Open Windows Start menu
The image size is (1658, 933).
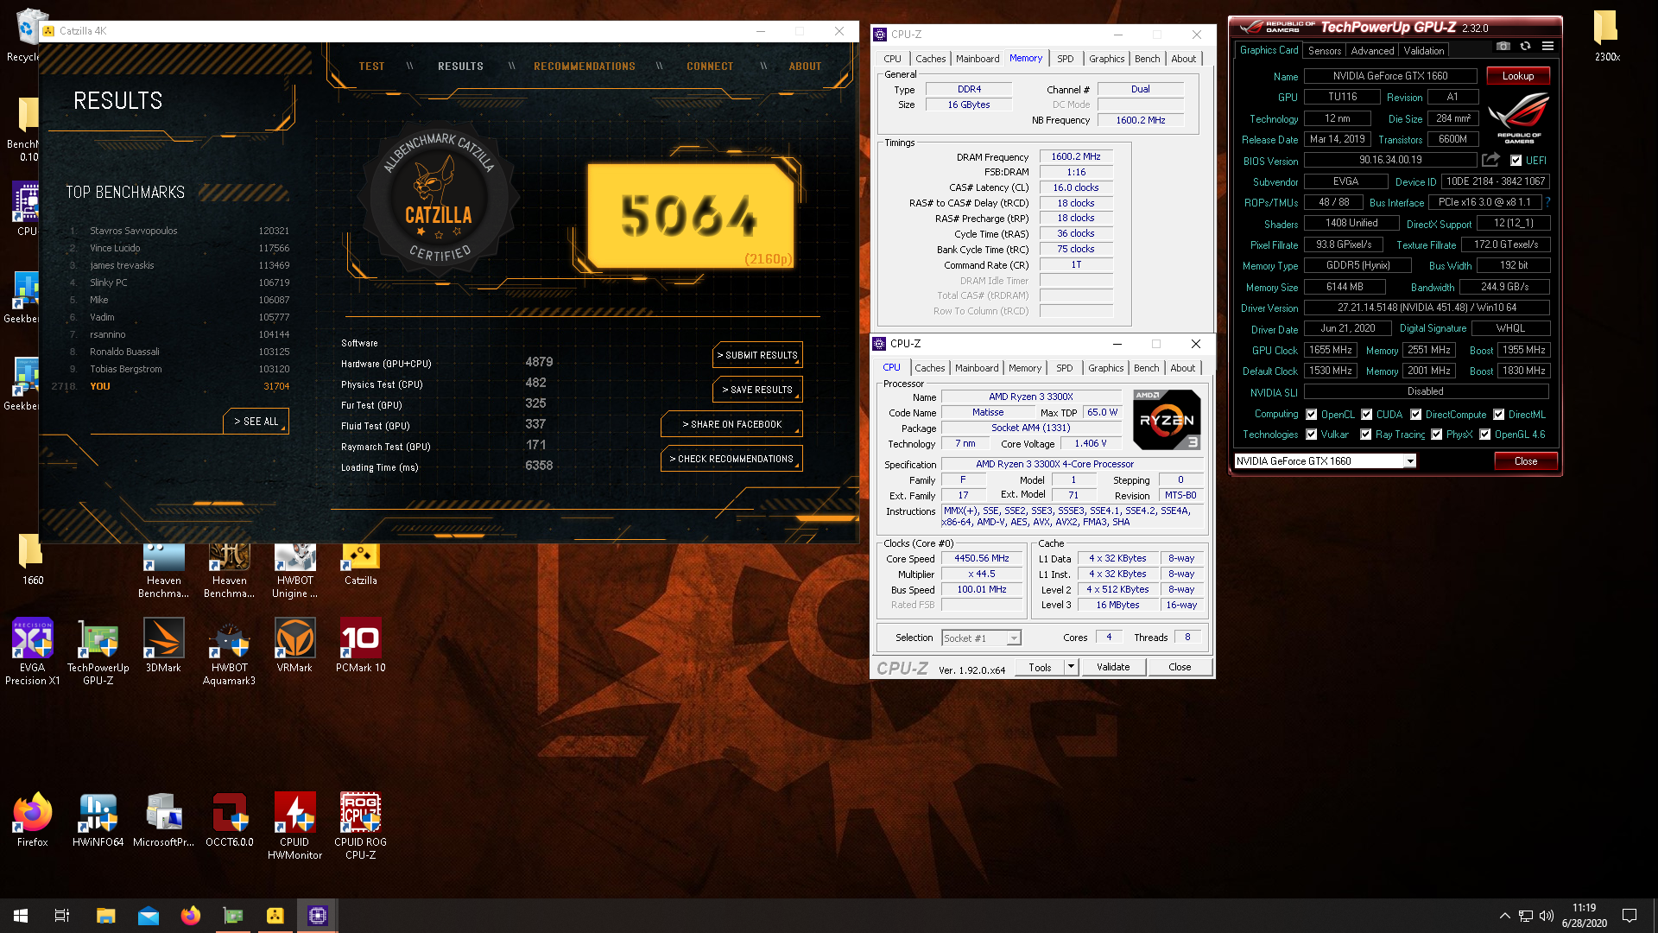(x=21, y=916)
